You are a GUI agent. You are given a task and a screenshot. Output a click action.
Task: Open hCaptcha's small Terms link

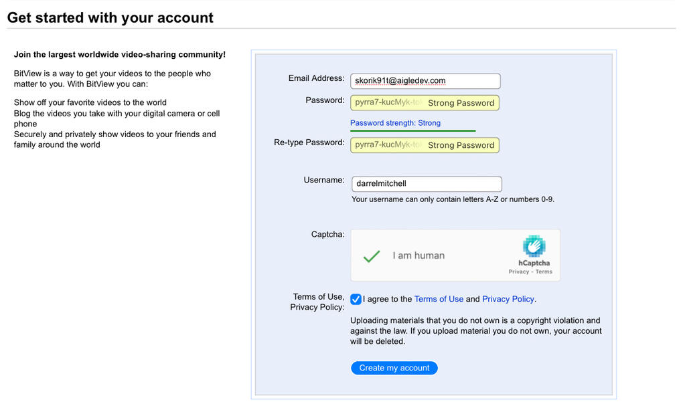[x=544, y=272]
